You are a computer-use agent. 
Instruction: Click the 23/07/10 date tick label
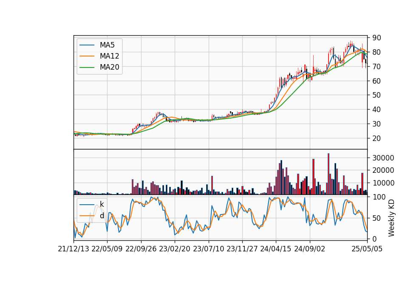[208, 249]
